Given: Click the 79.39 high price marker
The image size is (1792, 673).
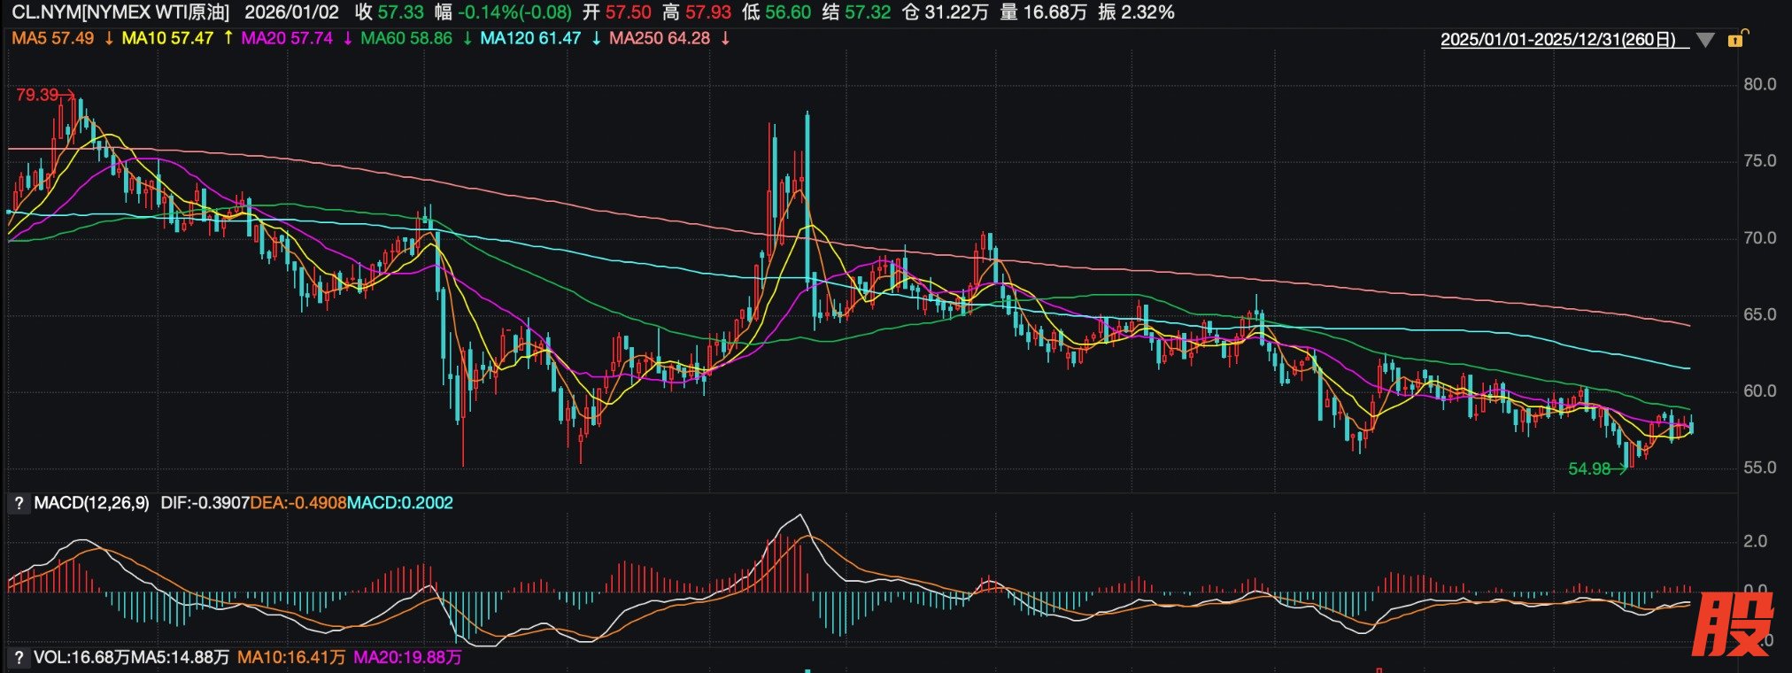Looking at the screenshot, I should (x=37, y=95).
